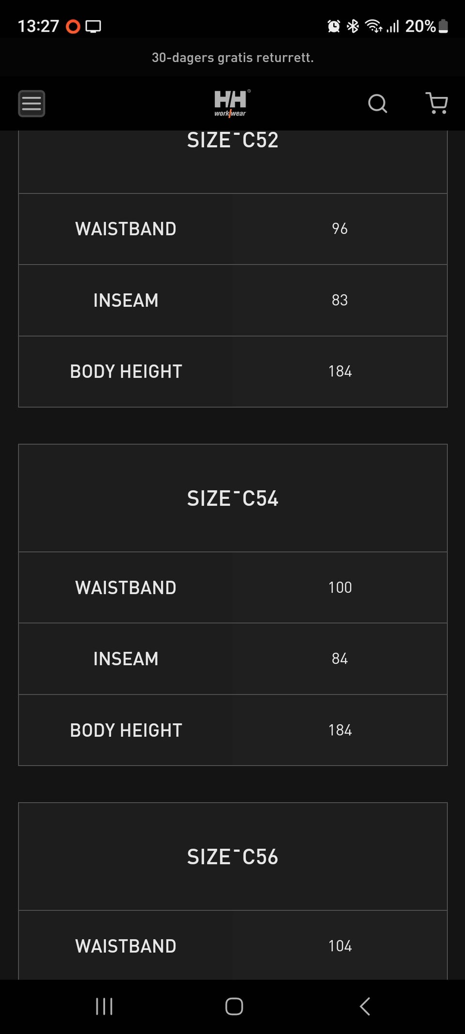This screenshot has height=1034, width=465.
Task: Select the SIZE C54 header
Action: click(x=232, y=498)
